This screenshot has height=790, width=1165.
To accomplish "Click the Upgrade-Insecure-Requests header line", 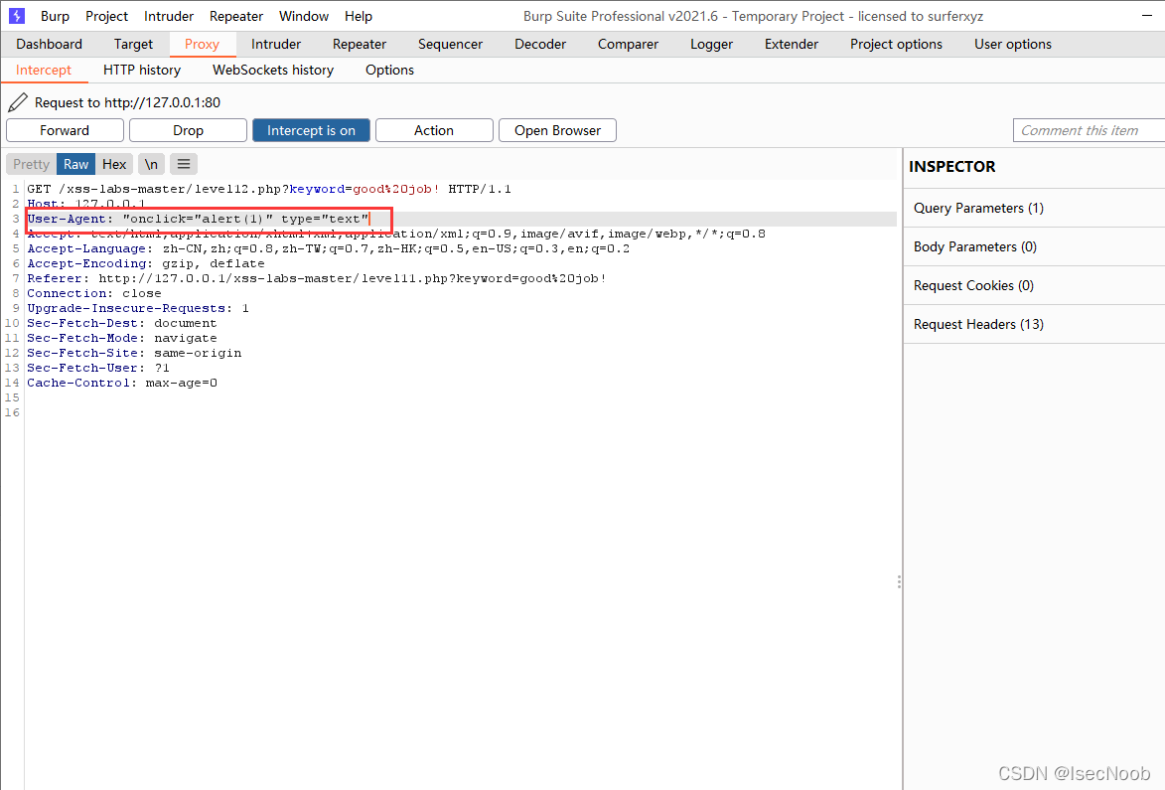I will (137, 308).
